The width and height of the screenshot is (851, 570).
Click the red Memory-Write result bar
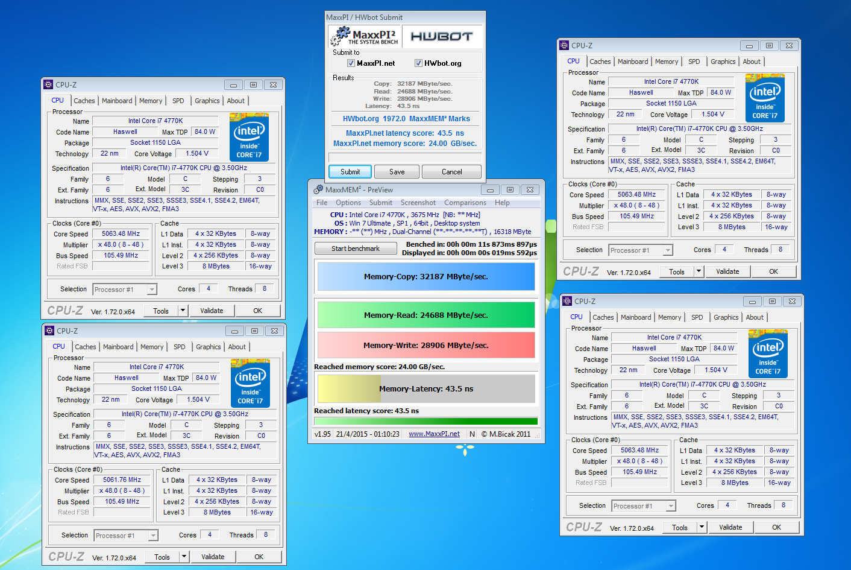(426, 345)
